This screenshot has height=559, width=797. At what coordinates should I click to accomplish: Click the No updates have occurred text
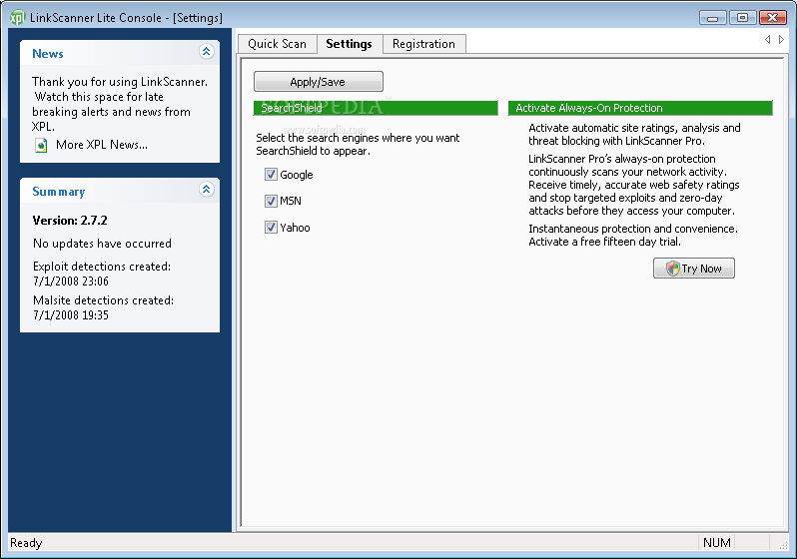coord(102,244)
